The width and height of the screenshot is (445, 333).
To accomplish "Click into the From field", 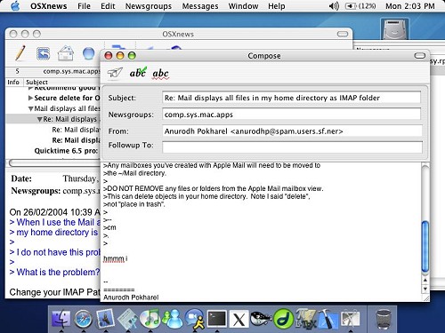I will pos(292,131).
